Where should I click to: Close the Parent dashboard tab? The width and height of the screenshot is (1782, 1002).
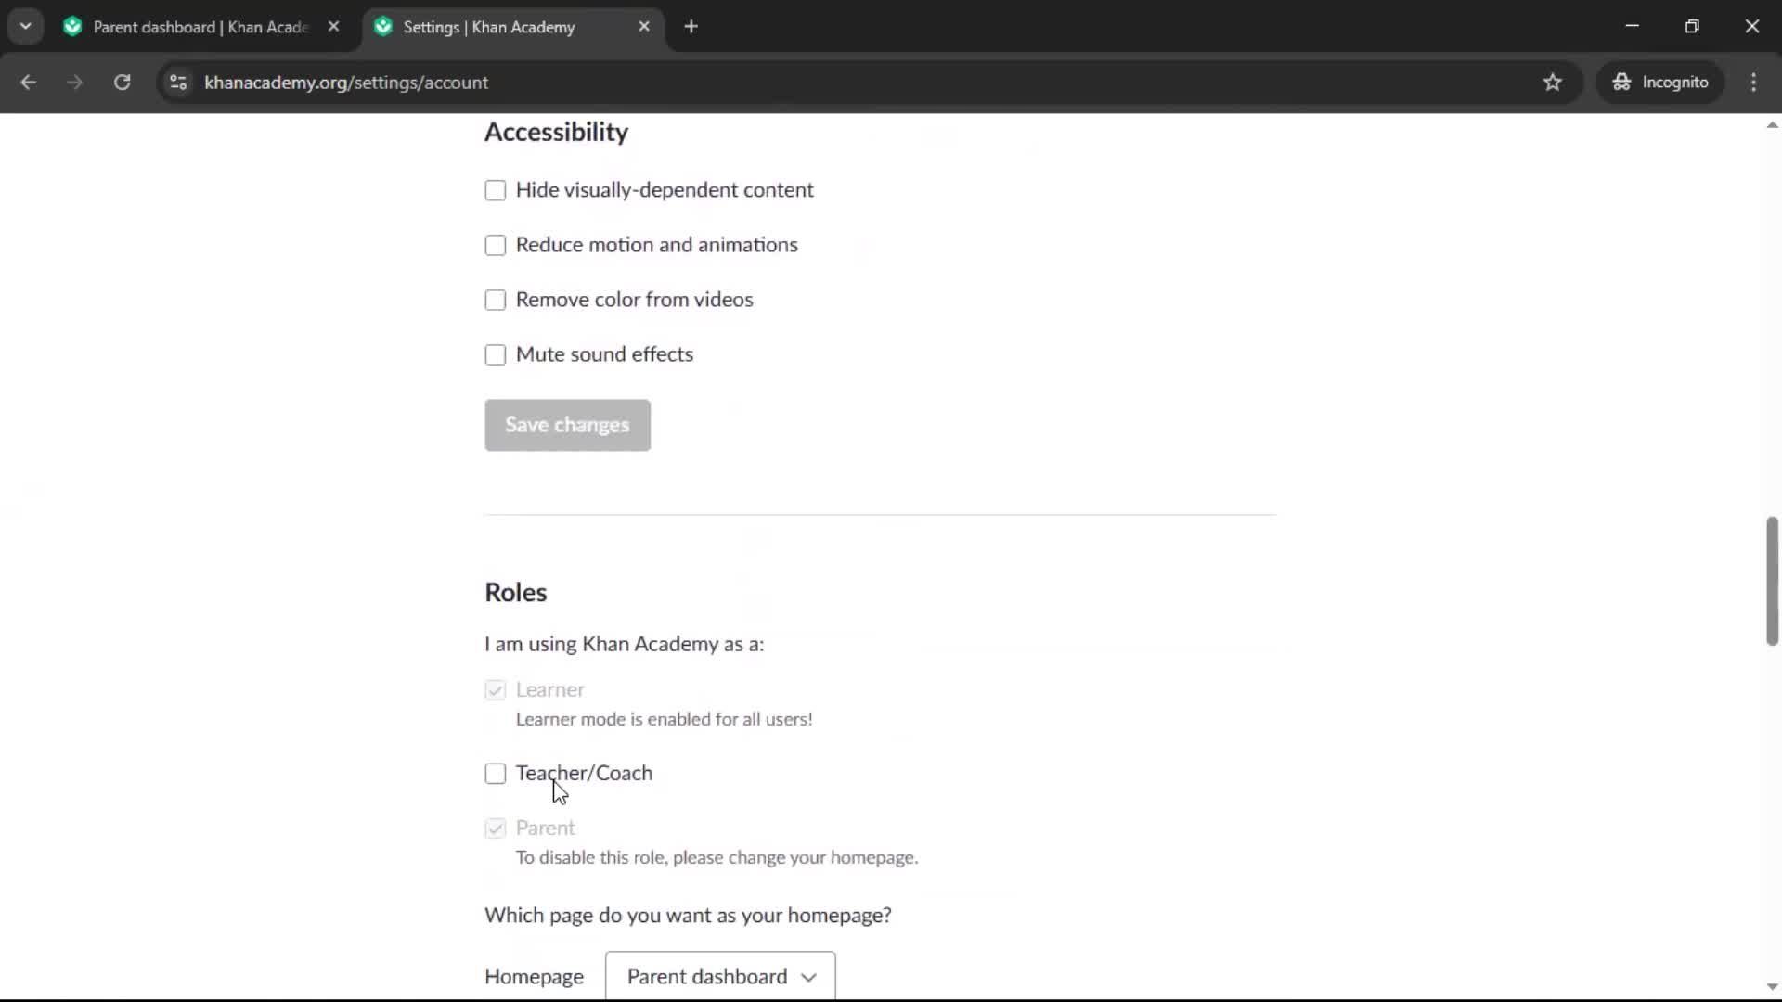pos(333,27)
